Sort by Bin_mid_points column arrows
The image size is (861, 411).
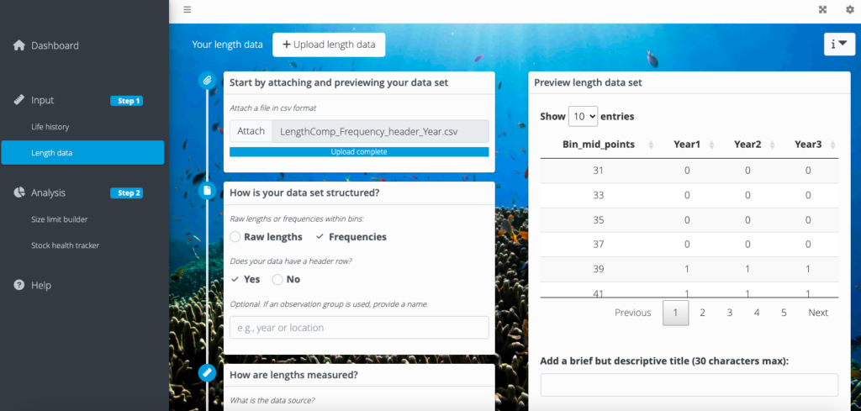tap(652, 145)
